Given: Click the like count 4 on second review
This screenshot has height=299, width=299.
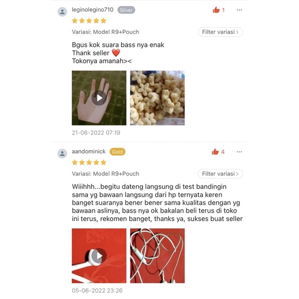Looking at the screenshot, I should (x=223, y=152).
